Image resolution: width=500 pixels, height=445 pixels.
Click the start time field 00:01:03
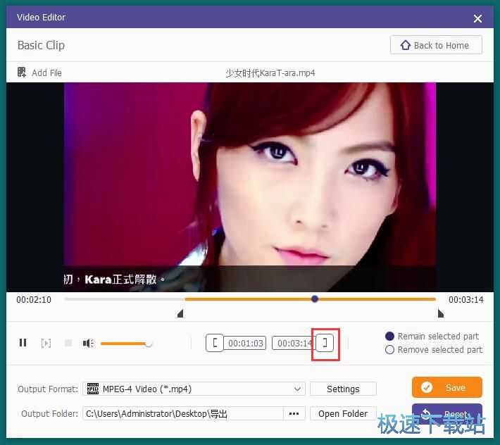(x=245, y=344)
